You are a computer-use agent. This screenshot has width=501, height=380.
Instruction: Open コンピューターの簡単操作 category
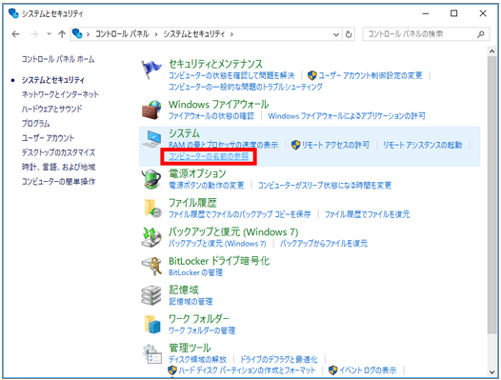[x=58, y=182]
